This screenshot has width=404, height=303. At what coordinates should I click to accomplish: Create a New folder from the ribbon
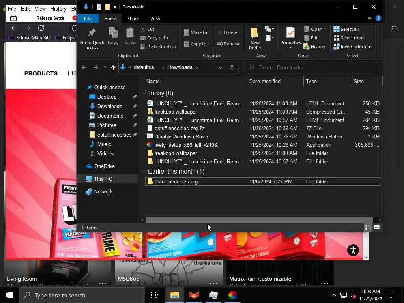pos(255,38)
